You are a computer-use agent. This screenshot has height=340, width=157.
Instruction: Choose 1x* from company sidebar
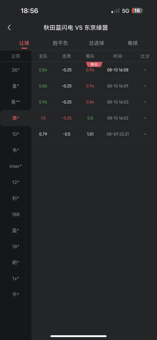pos(16,279)
